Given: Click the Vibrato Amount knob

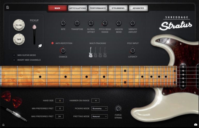Looking at the screenshot, I should point(133,23).
